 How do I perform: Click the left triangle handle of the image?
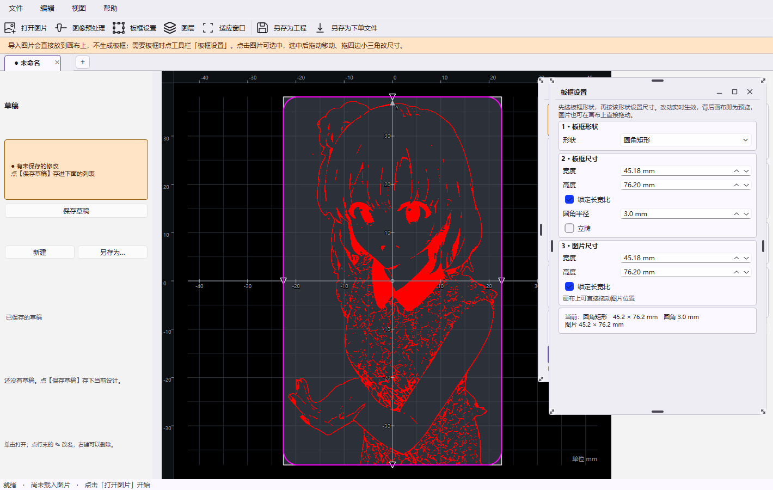[x=283, y=280]
